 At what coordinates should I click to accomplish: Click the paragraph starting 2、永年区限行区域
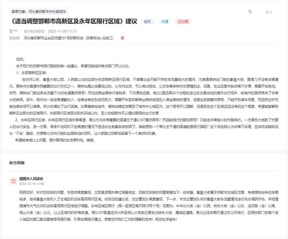[144, 127]
